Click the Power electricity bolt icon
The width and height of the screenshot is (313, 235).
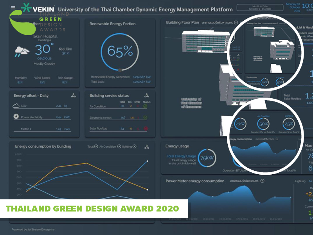click(x=16, y=116)
